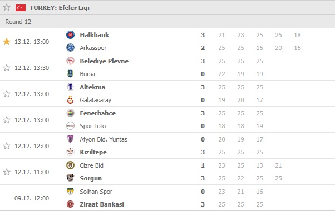Click the Belediye Plevne team logo
This screenshot has width=335, height=211.
70,61
